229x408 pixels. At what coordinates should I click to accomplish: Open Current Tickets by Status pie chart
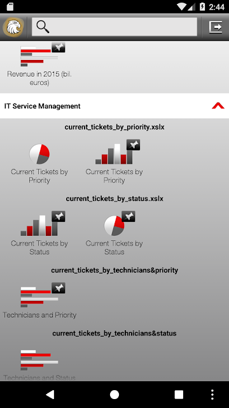coord(114,225)
